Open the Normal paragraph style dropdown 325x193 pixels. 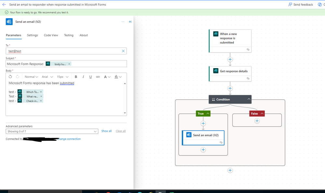click(x=31, y=77)
